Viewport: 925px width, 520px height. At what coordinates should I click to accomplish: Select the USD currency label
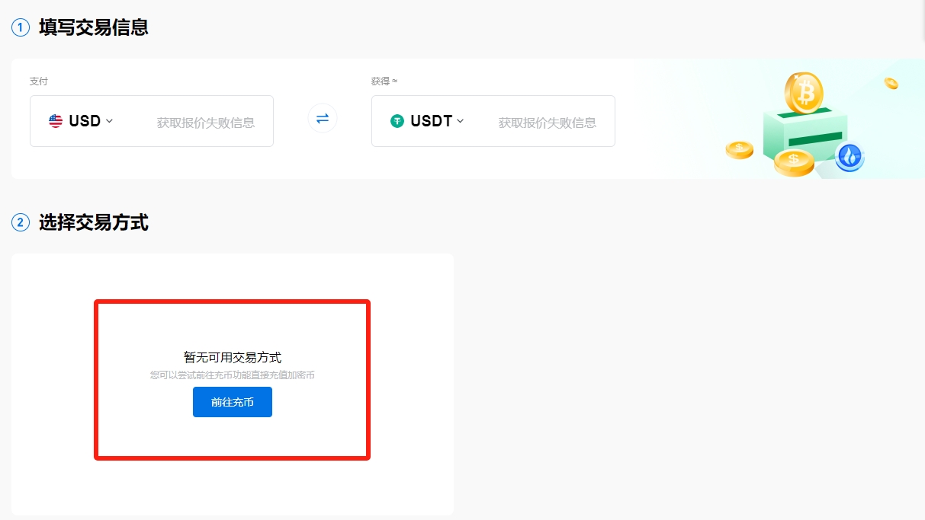click(85, 121)
